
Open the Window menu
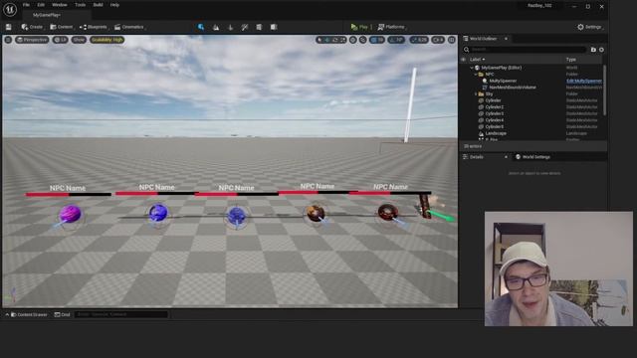pyautogui.click(x=60, y=5)
